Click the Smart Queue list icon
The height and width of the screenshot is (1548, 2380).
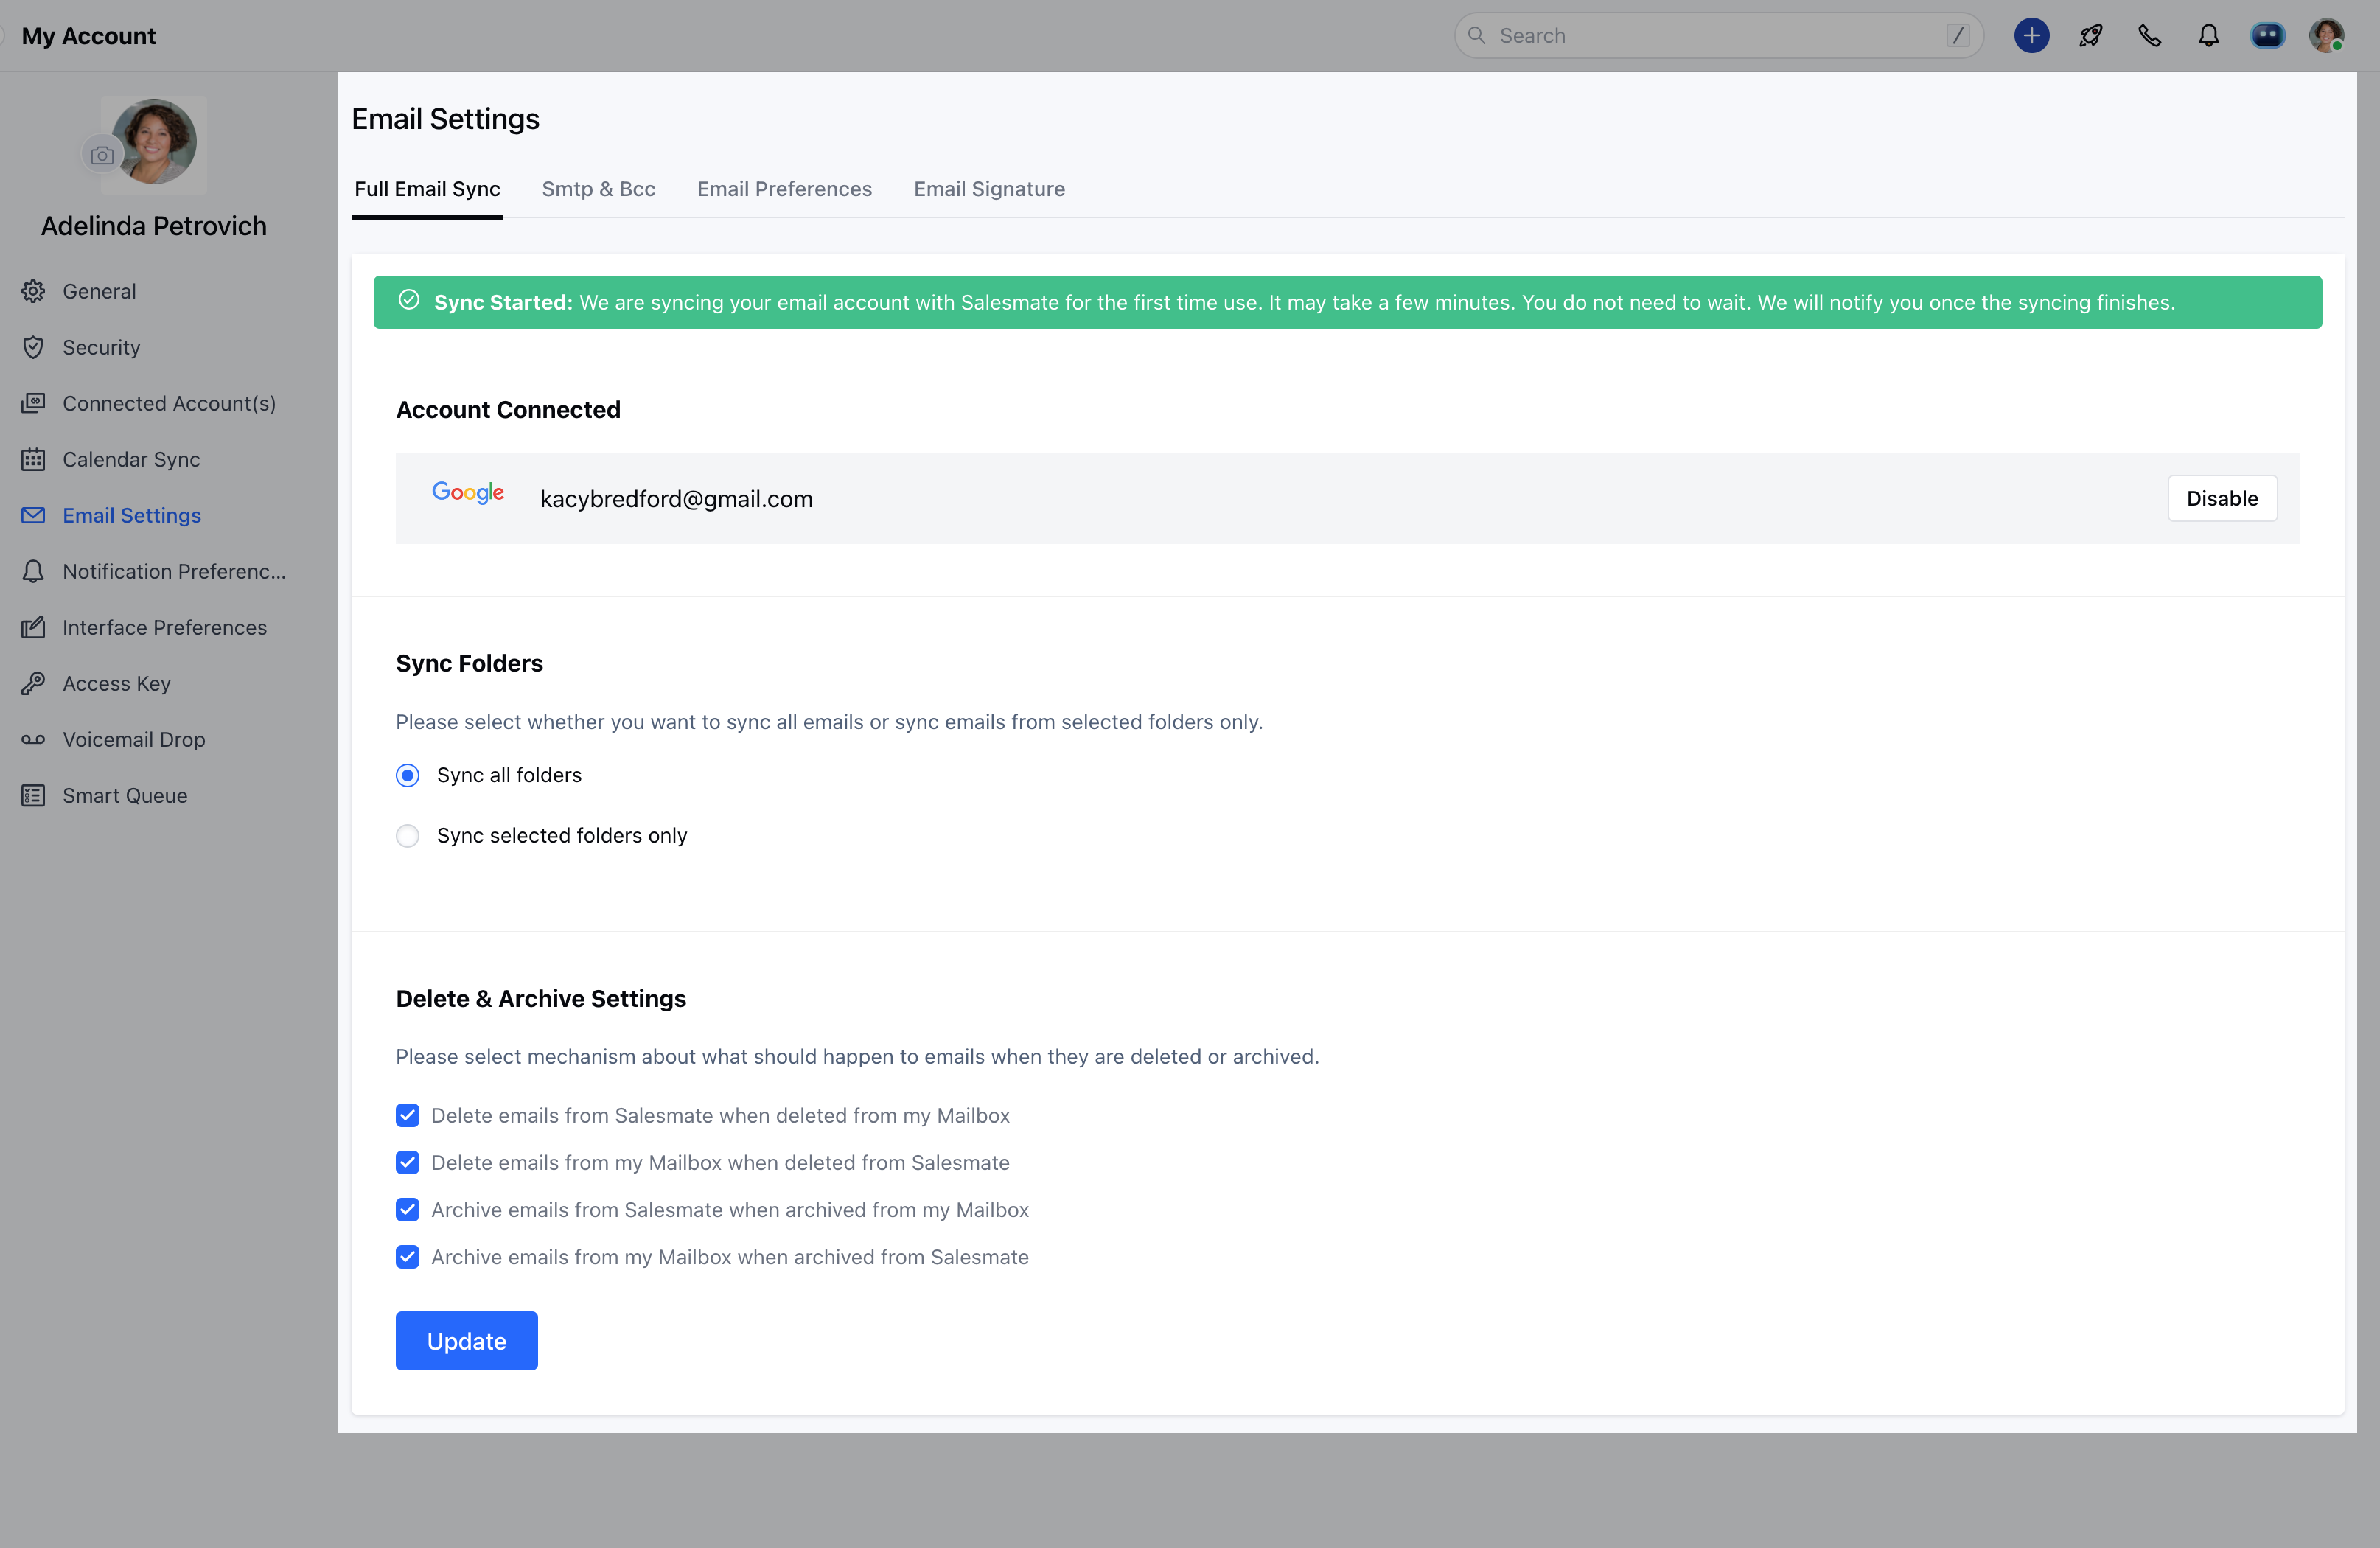click(x=33, y=795)
